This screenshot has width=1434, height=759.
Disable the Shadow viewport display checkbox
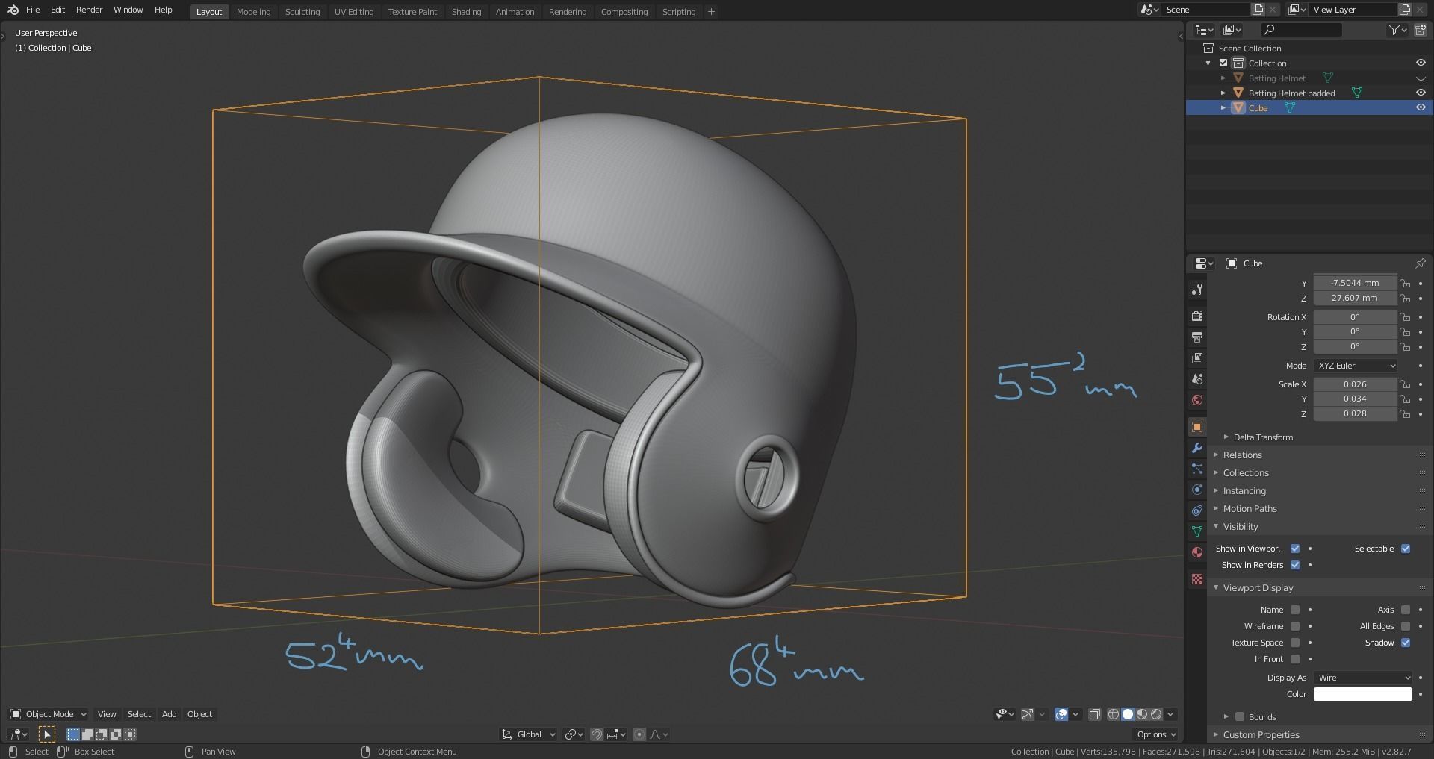(1406, 643)
